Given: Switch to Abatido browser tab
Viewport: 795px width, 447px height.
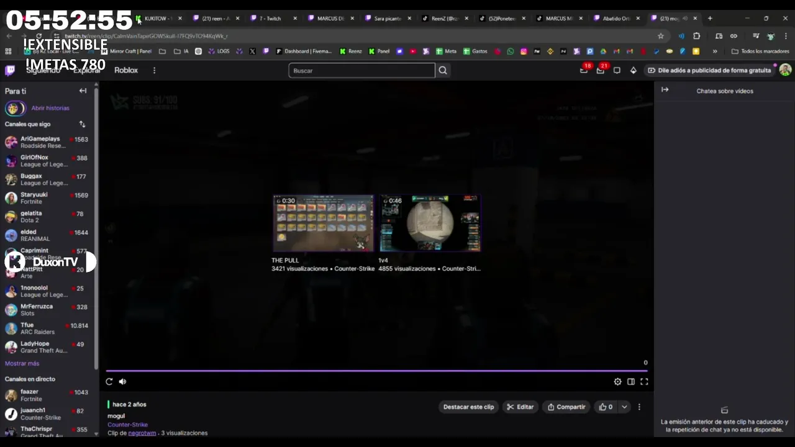Looking at the screenshot, I should [616, 19].
